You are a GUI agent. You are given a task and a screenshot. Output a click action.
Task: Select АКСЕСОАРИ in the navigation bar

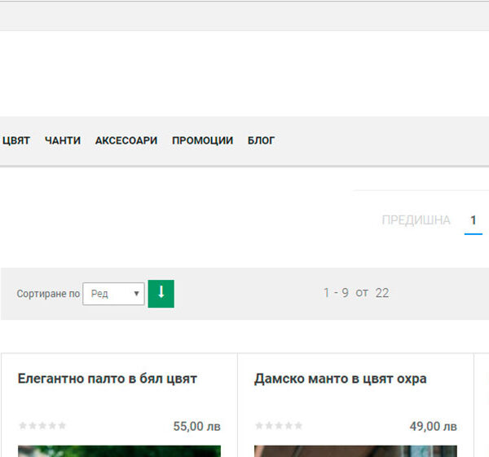pyautogui.click(x=126, y=140)
